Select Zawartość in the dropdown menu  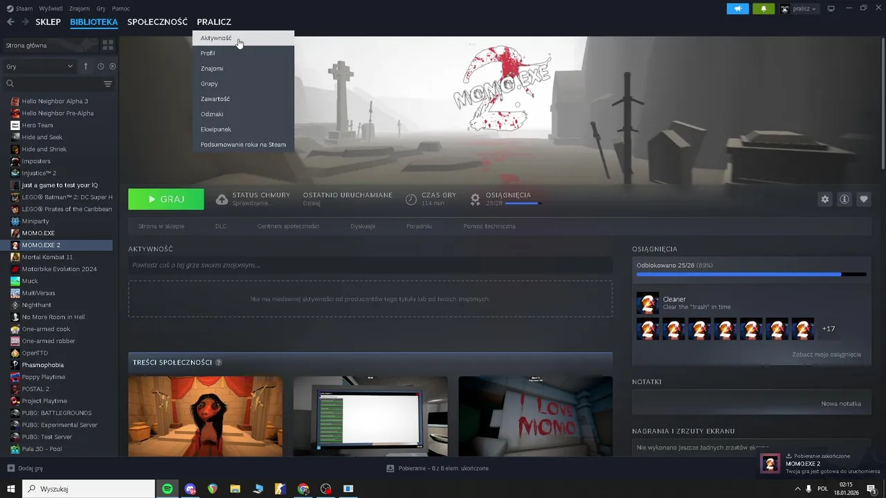click(243, 99)
